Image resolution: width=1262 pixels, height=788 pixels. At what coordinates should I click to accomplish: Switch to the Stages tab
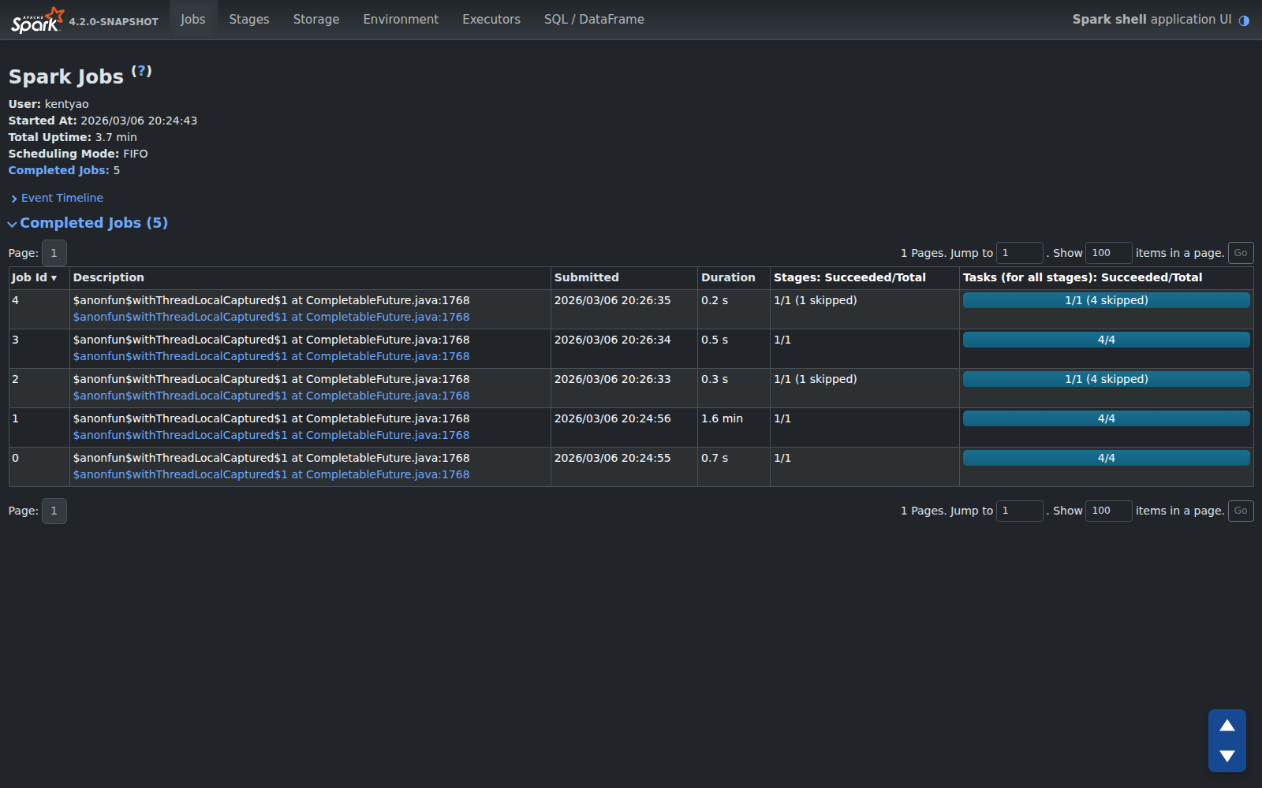[249, 20]
